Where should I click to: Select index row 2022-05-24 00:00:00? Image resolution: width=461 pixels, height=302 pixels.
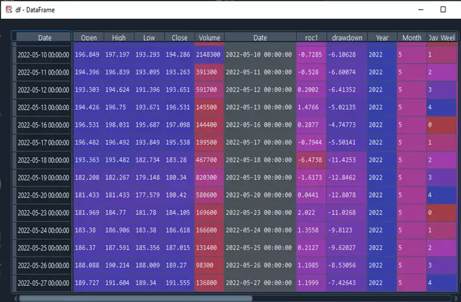(x=42, y=230)
